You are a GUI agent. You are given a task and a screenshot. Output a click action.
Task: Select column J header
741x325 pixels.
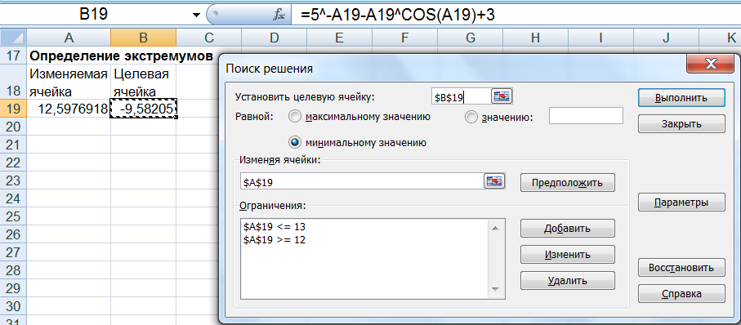click(666, 38)
